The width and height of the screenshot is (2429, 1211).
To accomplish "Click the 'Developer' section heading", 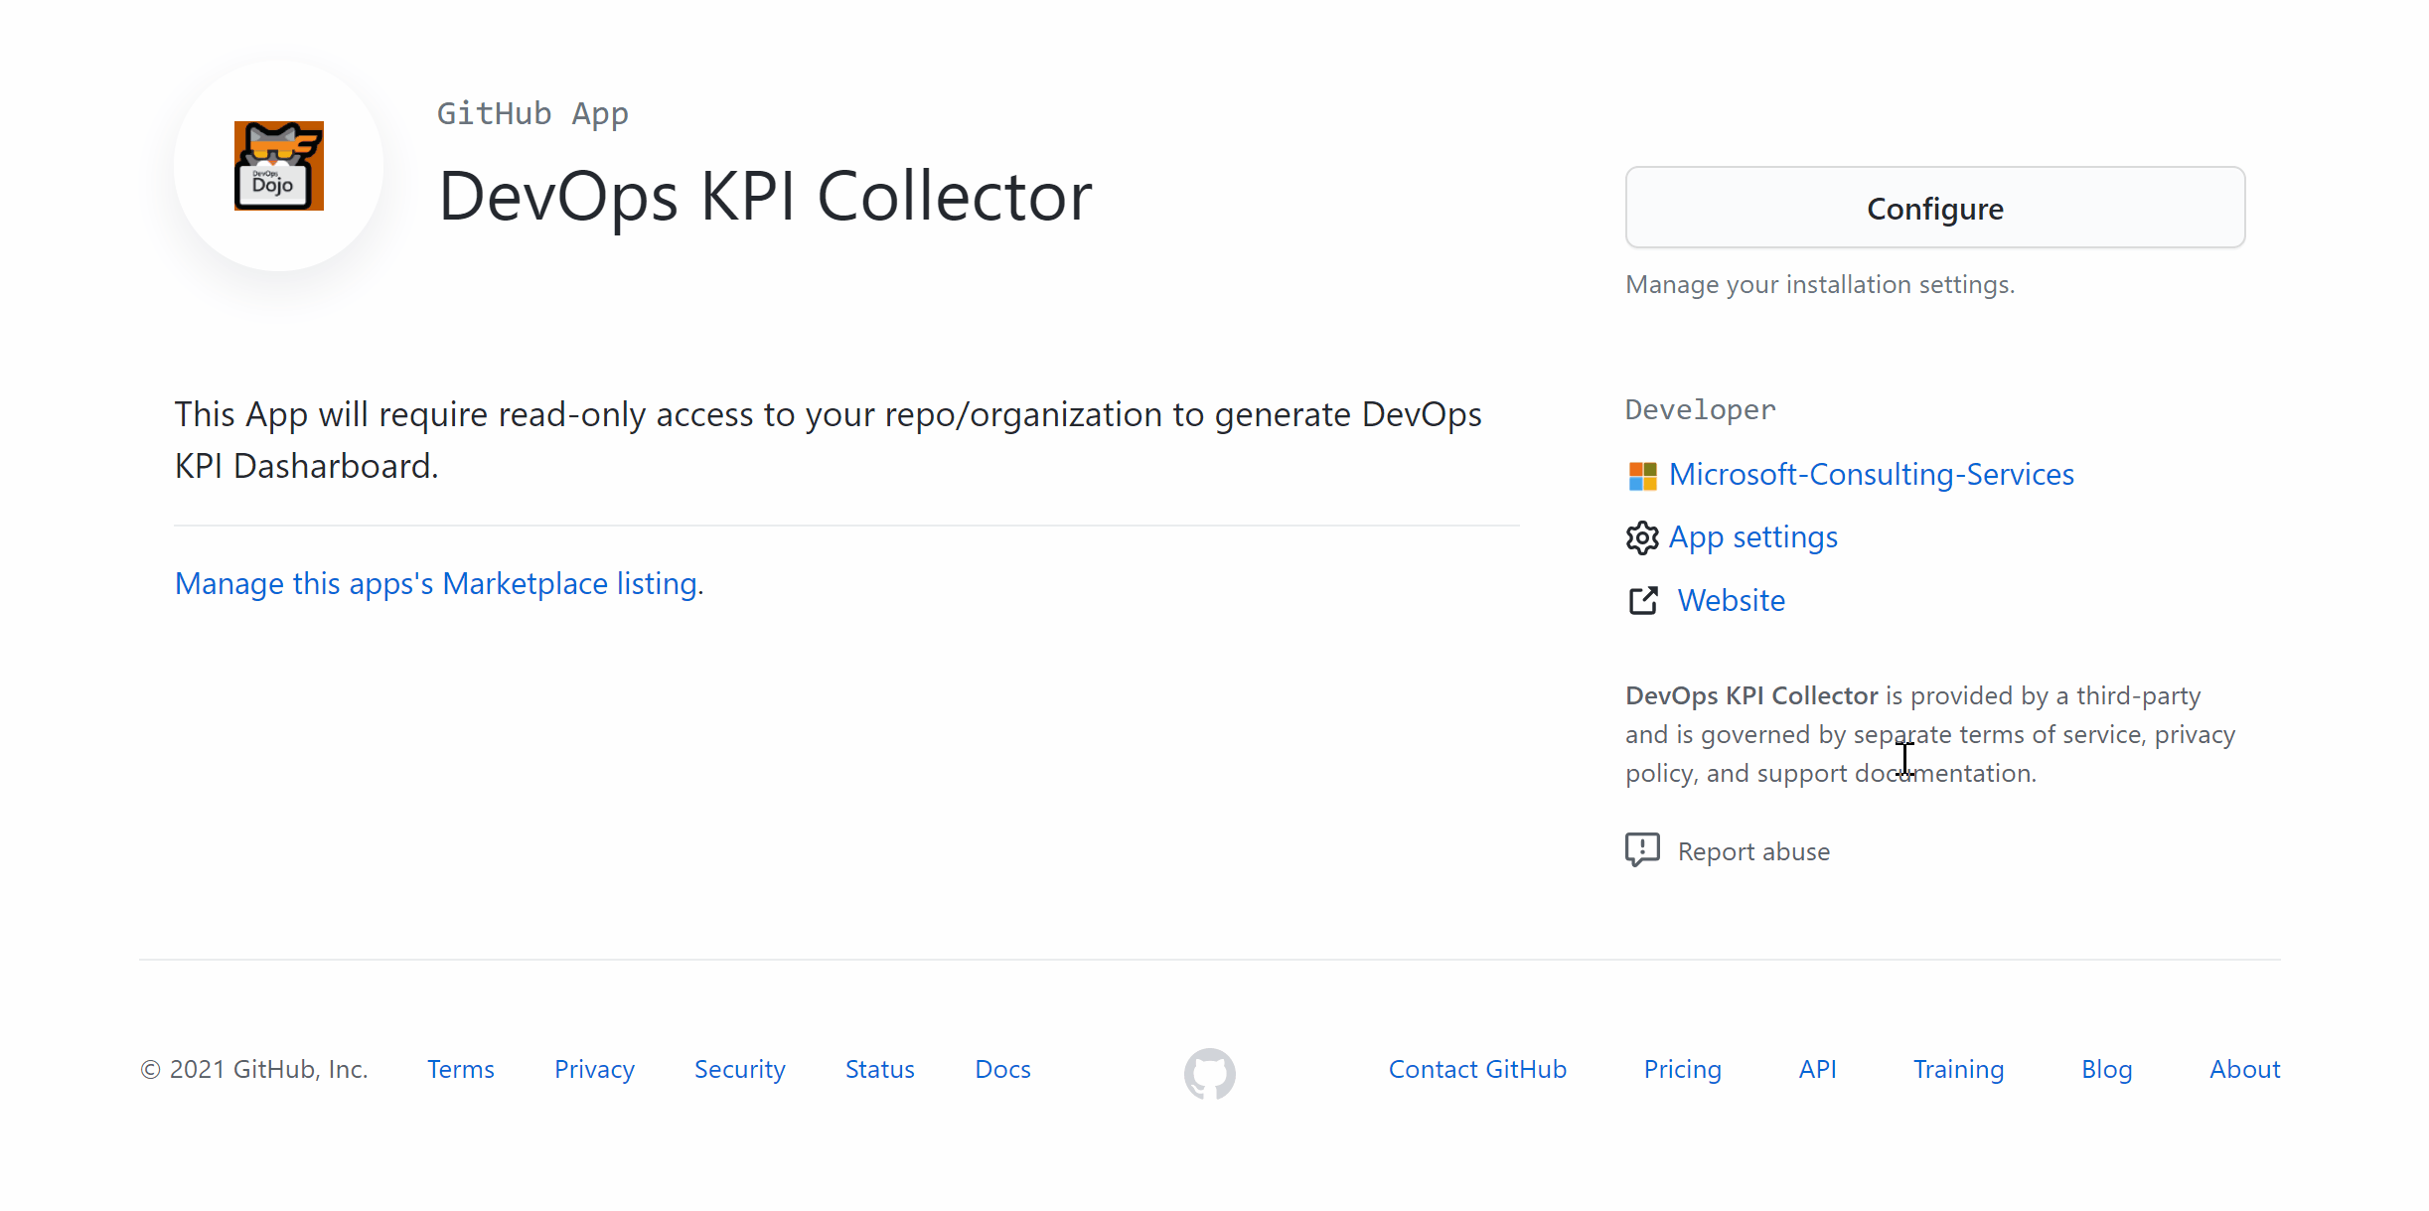I will (1700, 409).
